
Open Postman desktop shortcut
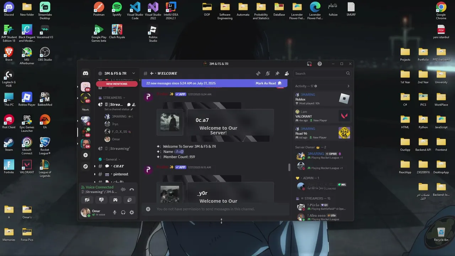[x=99, y=9]
